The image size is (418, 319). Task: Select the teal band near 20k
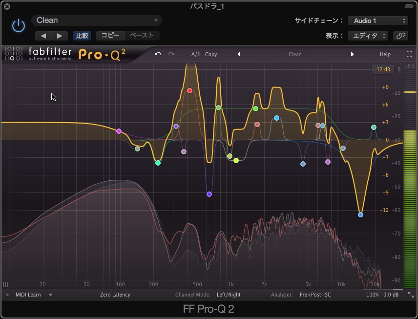[x=374, y=127]
